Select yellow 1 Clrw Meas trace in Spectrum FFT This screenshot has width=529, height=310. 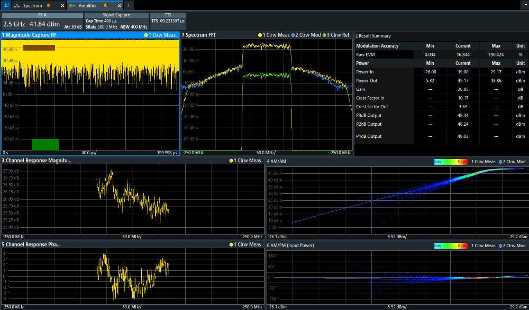pos(273,35)
